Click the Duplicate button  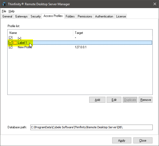pos(130,100)
